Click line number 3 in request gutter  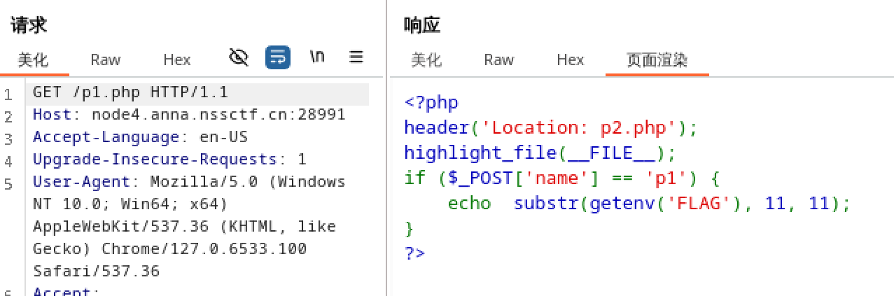8,139
